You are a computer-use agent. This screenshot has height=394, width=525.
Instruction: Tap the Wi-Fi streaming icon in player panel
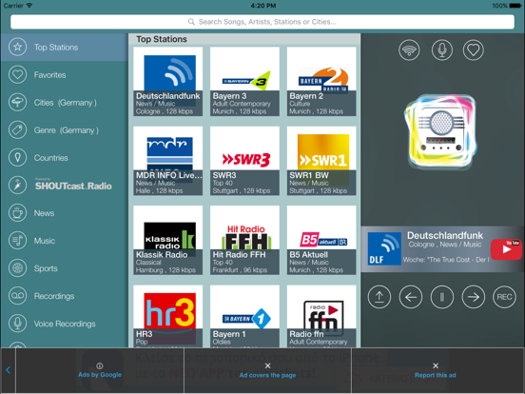409,49
